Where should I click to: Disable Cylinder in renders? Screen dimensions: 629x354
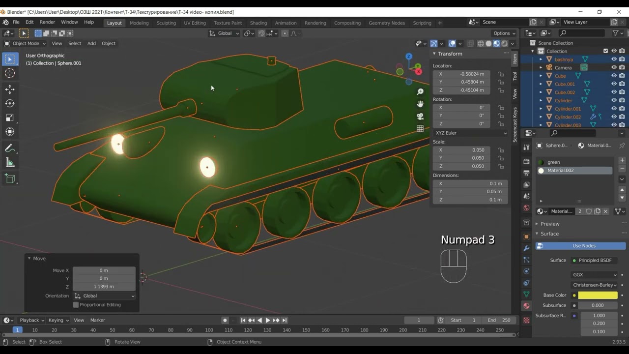coord(622,100)
